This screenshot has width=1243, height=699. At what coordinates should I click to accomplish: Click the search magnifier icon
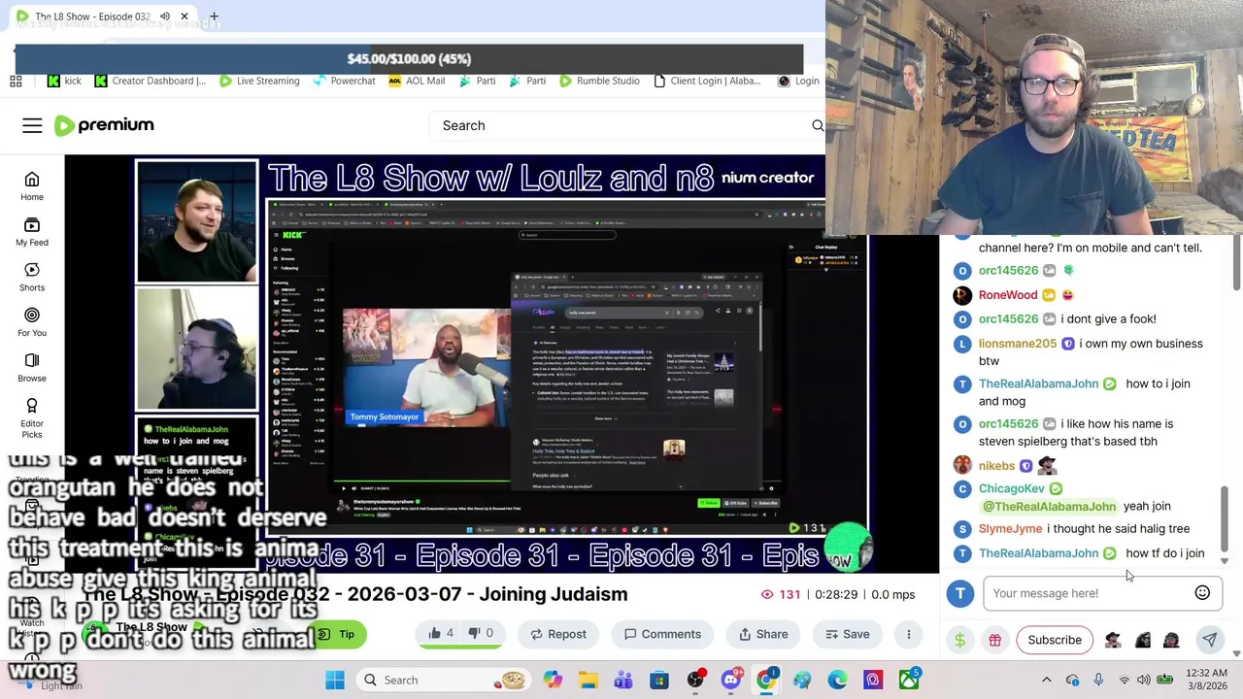click(818, 125)
